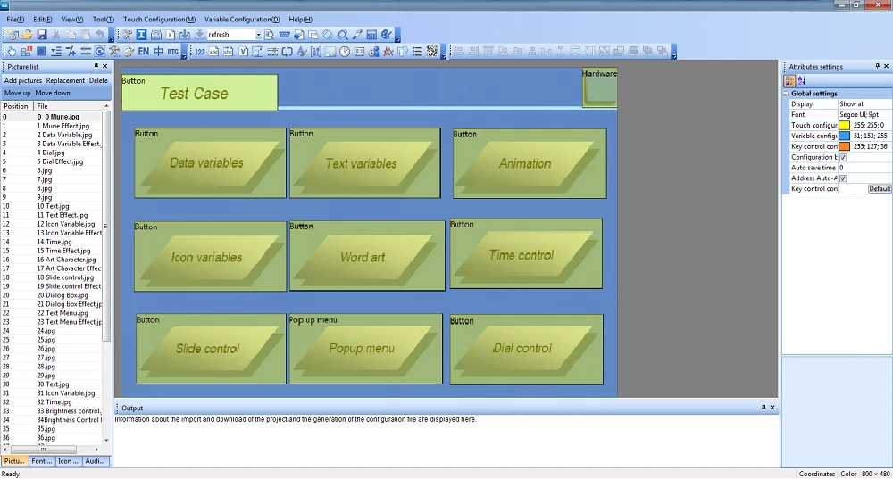Open the folder icon in toolbar
Screen dimensions: 893x479
click(28, 35)
